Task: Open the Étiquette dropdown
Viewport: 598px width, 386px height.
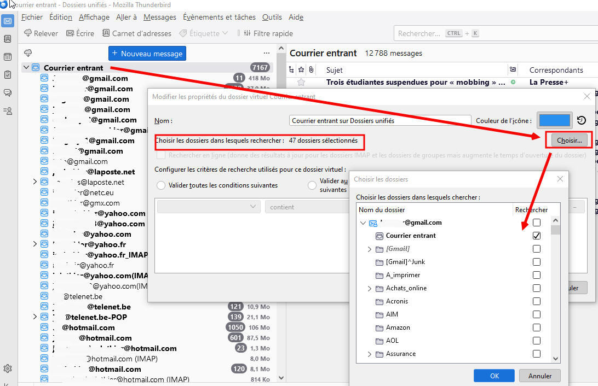Action: tap(204, 33)
